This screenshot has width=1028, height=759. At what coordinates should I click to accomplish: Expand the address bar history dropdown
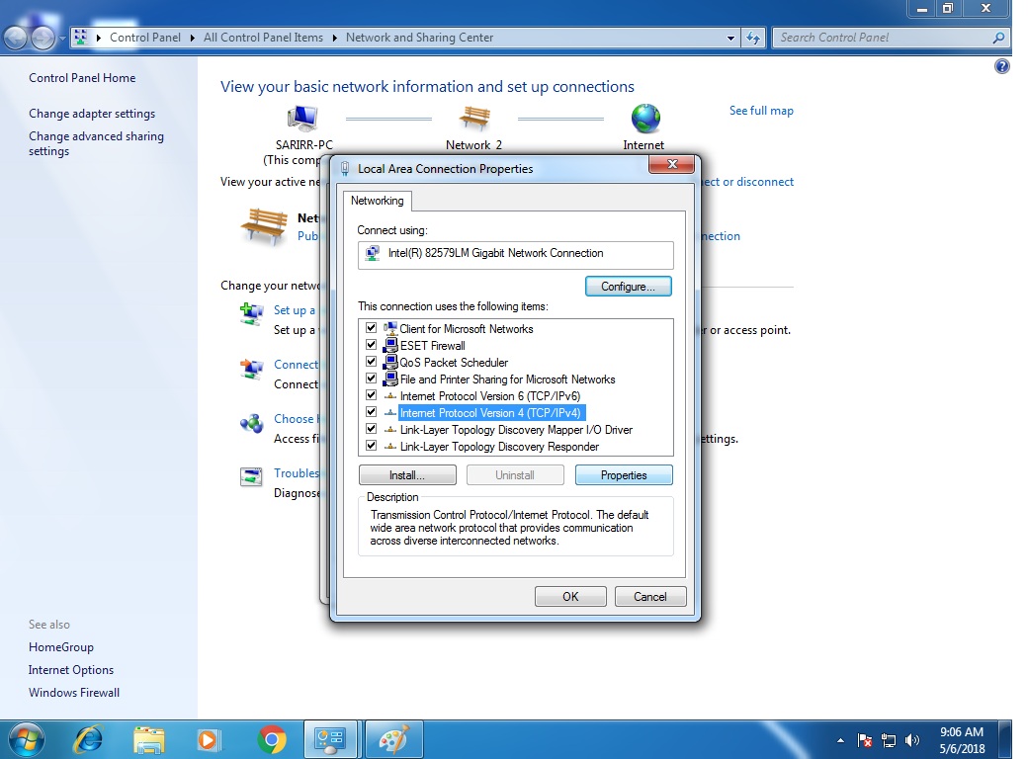click(x=730, y=38)
